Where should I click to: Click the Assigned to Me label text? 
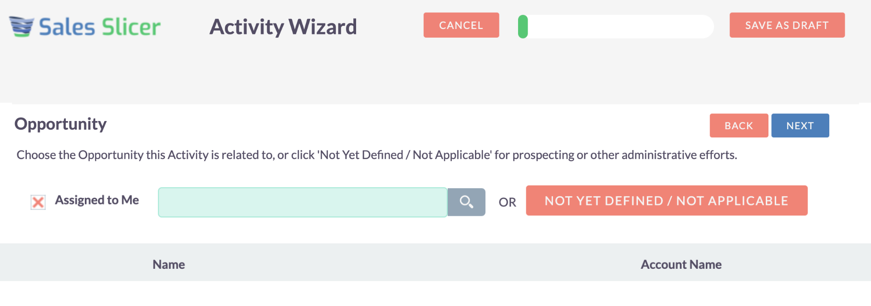click(x=97, y=200)
